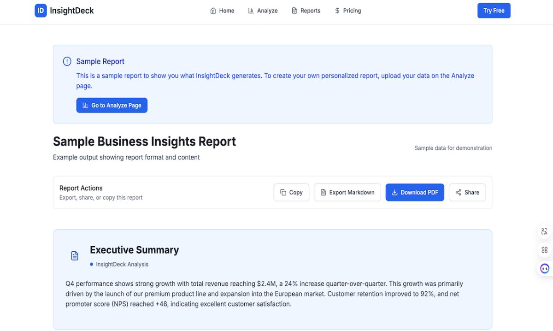The width and height of the screenshot is (553, 331).
Task: Click the Analyze bar chart icon
Action: click(x=251, y=11)
